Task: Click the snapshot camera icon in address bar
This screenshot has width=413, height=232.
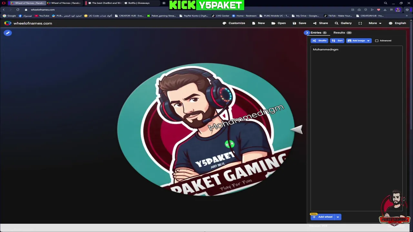Action: click(x=359, y=10)
